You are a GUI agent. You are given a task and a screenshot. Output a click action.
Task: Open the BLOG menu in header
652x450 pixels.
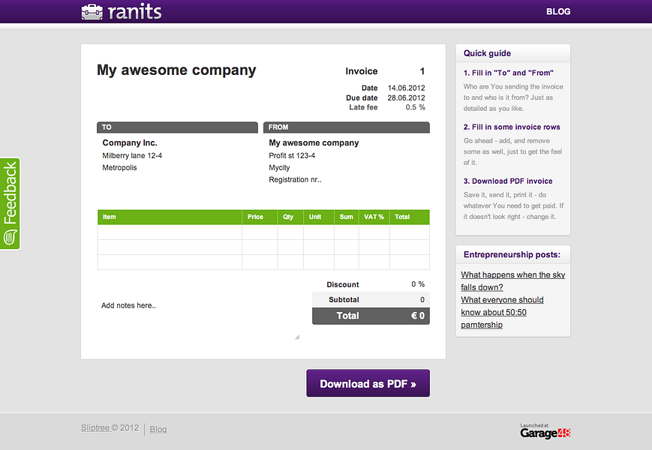tap(558, 12)
